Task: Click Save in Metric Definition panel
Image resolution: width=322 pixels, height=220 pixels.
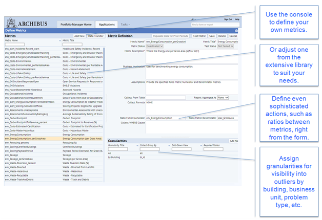Action: click(x=213, y=36)
